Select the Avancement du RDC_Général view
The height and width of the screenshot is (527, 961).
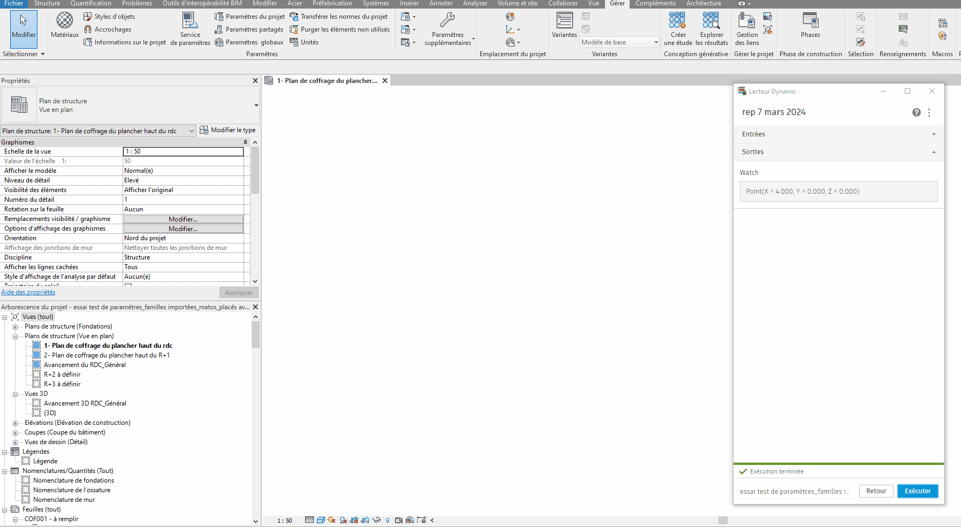85,365
